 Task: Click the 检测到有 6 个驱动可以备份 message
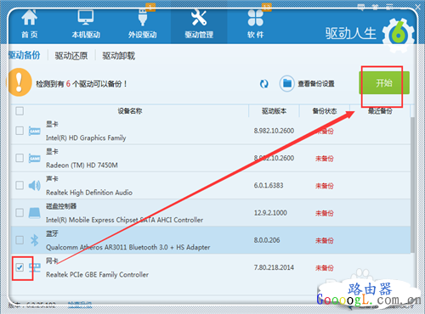[x=82, y=84]
